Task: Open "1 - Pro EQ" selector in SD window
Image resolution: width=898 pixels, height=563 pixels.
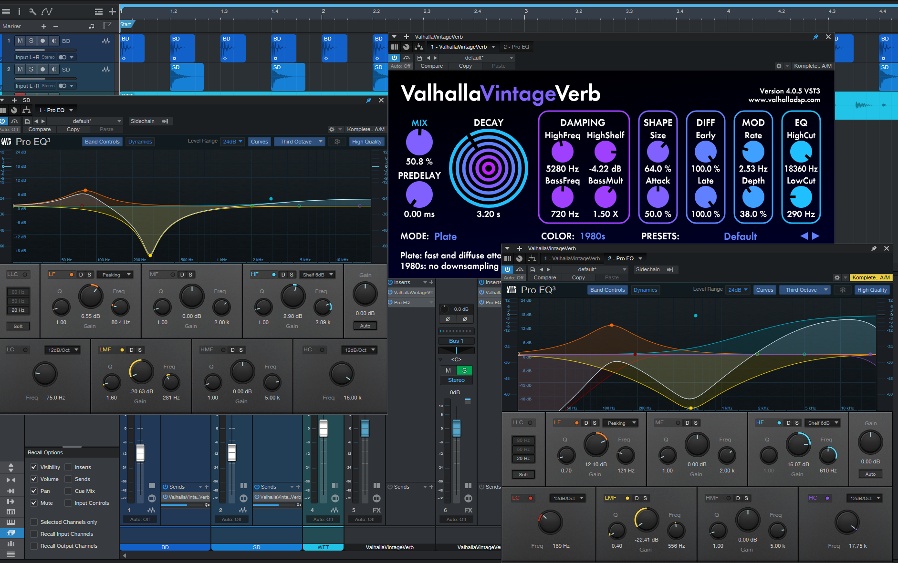Action: coord(56,110)
